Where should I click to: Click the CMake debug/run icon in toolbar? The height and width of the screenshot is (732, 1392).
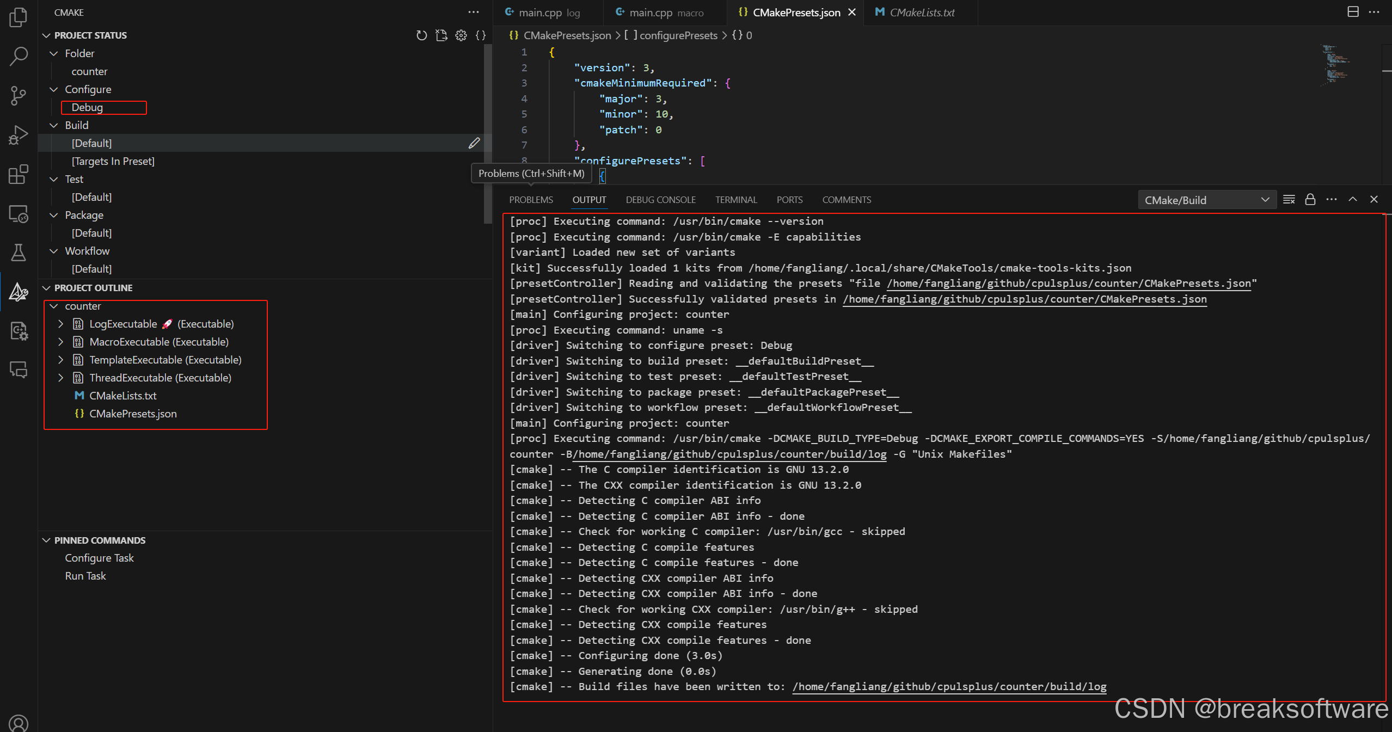tap(19, 136)
